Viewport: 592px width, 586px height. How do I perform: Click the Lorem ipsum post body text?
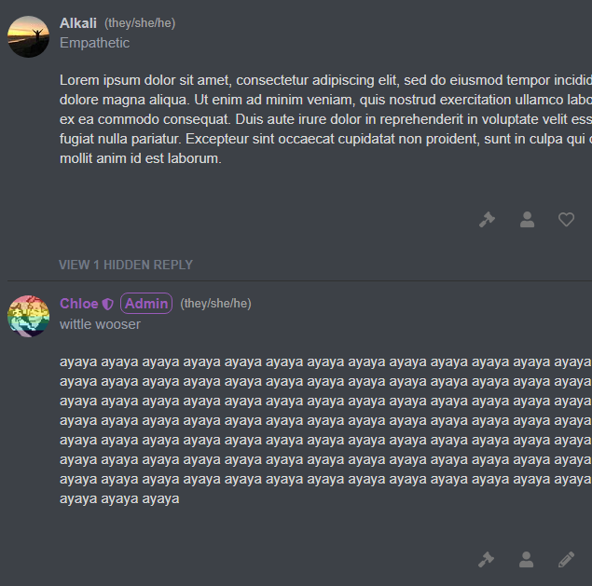pos(325,119)
